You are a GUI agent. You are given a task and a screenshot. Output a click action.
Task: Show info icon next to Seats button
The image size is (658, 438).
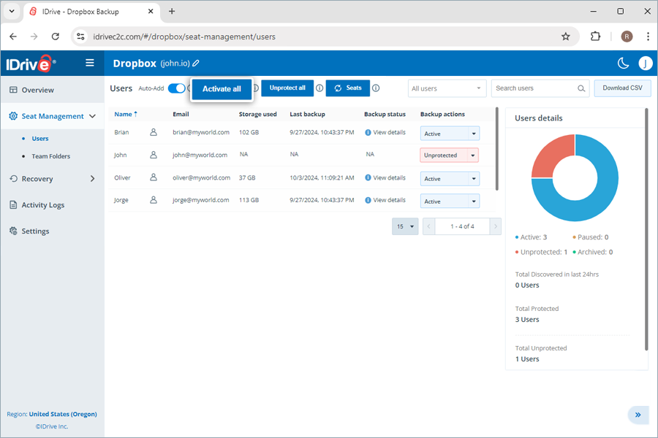(376, 88)
